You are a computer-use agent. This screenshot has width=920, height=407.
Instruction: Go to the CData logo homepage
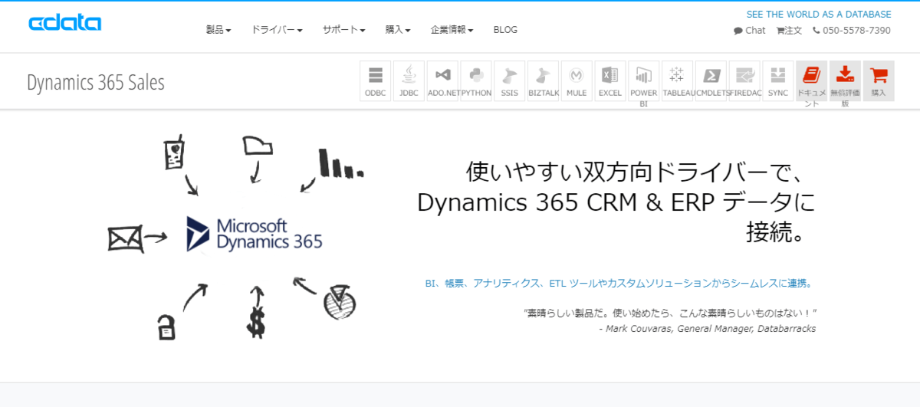pos(65,23)
